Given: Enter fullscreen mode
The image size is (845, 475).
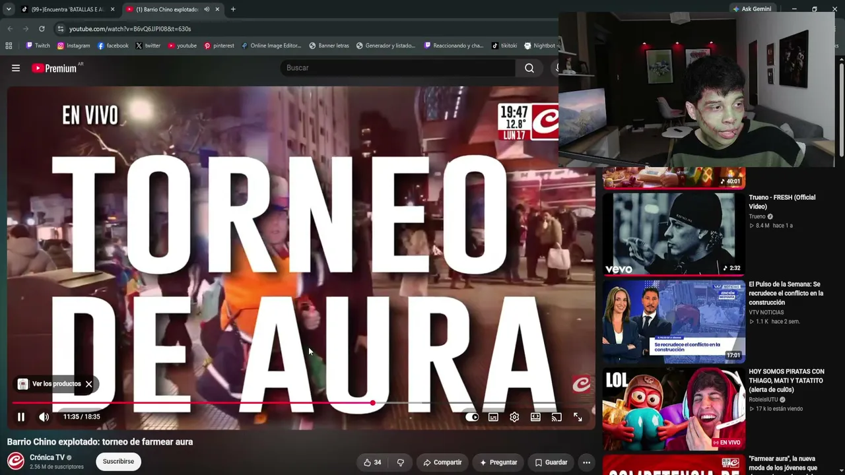Looking at the screenshot, I should [x=578, y=417].
